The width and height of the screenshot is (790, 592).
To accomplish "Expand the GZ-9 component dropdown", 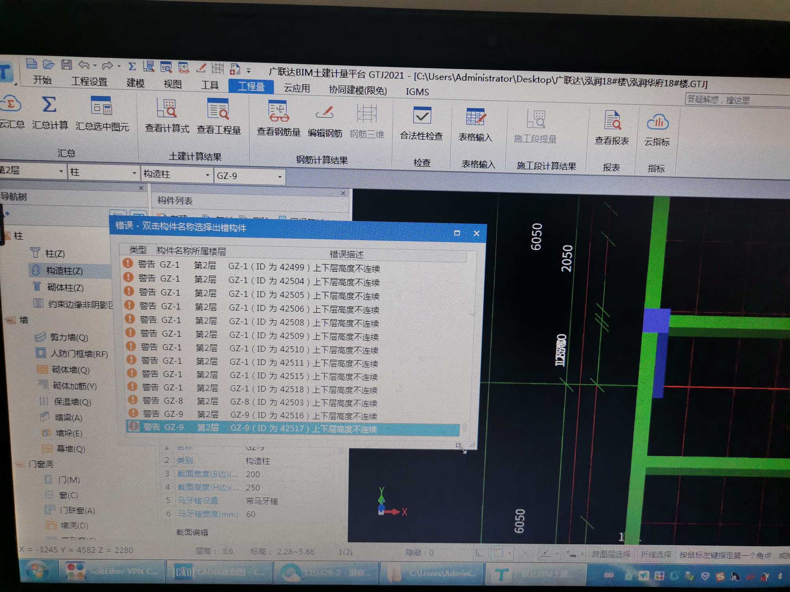I will pyautogui.click(x=280, y=176).
